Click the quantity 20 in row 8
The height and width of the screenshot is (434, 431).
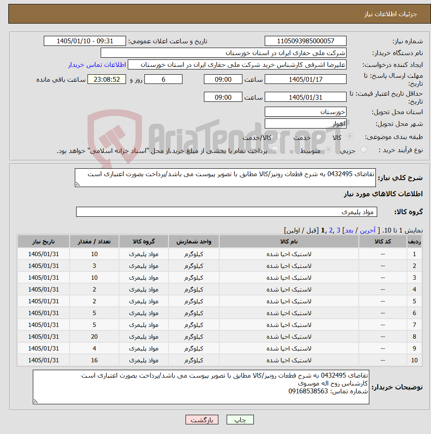94,337
